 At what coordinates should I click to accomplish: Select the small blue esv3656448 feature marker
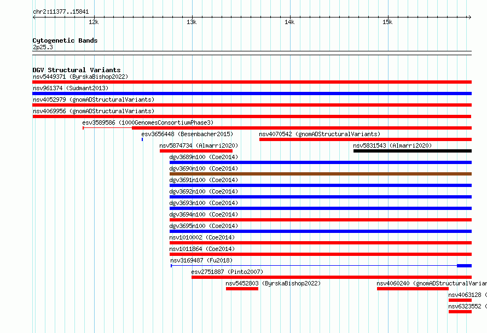click(142, 139)
